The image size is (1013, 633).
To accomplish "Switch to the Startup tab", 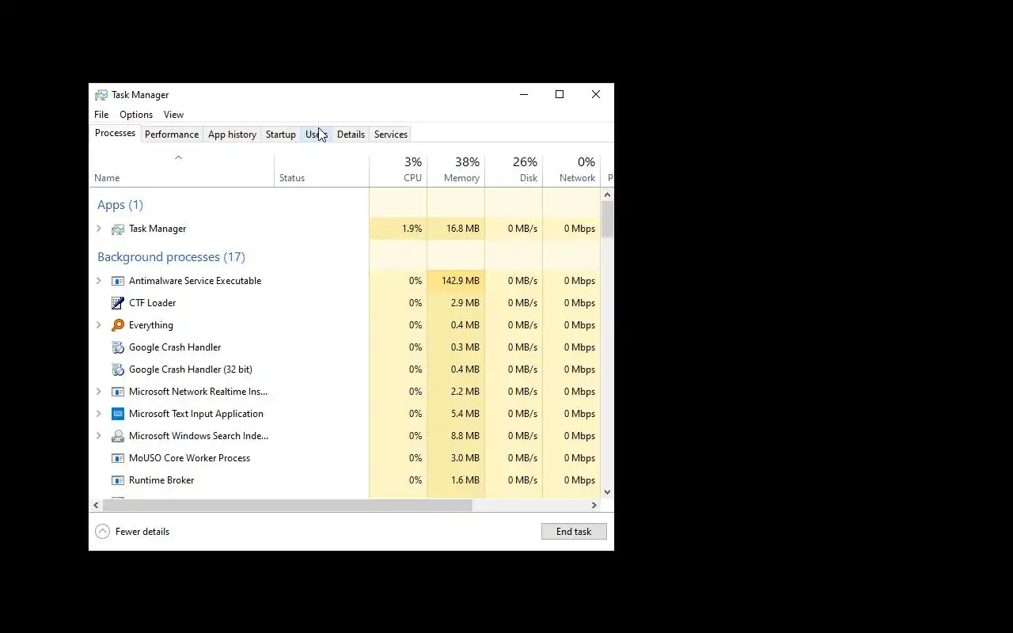I will click(x=280, y=135).
